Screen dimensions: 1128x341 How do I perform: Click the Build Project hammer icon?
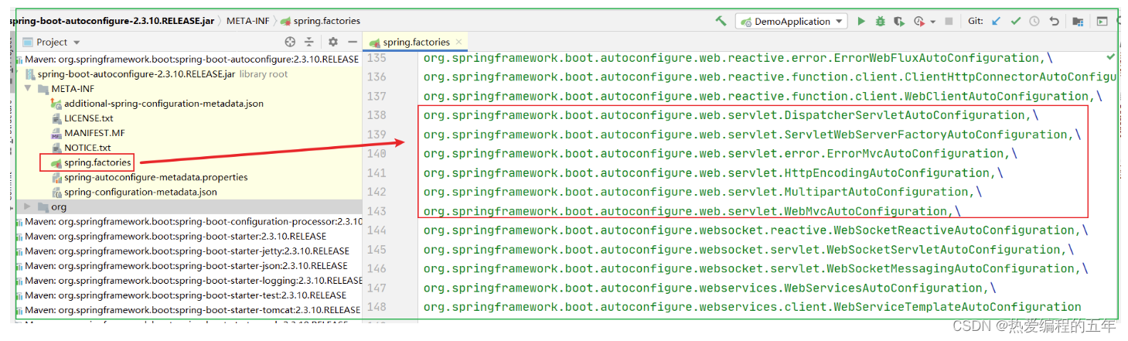pos(721,22)
